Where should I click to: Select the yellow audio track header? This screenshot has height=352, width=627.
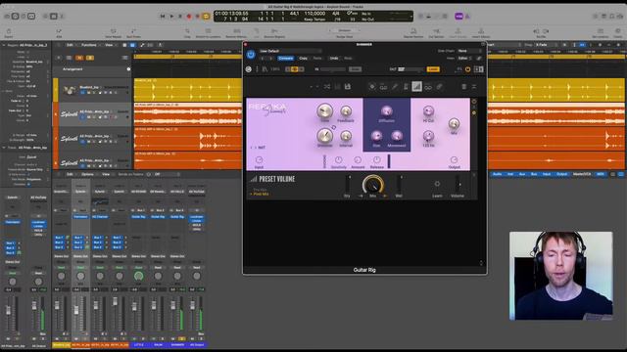click(x=95, y=90)
